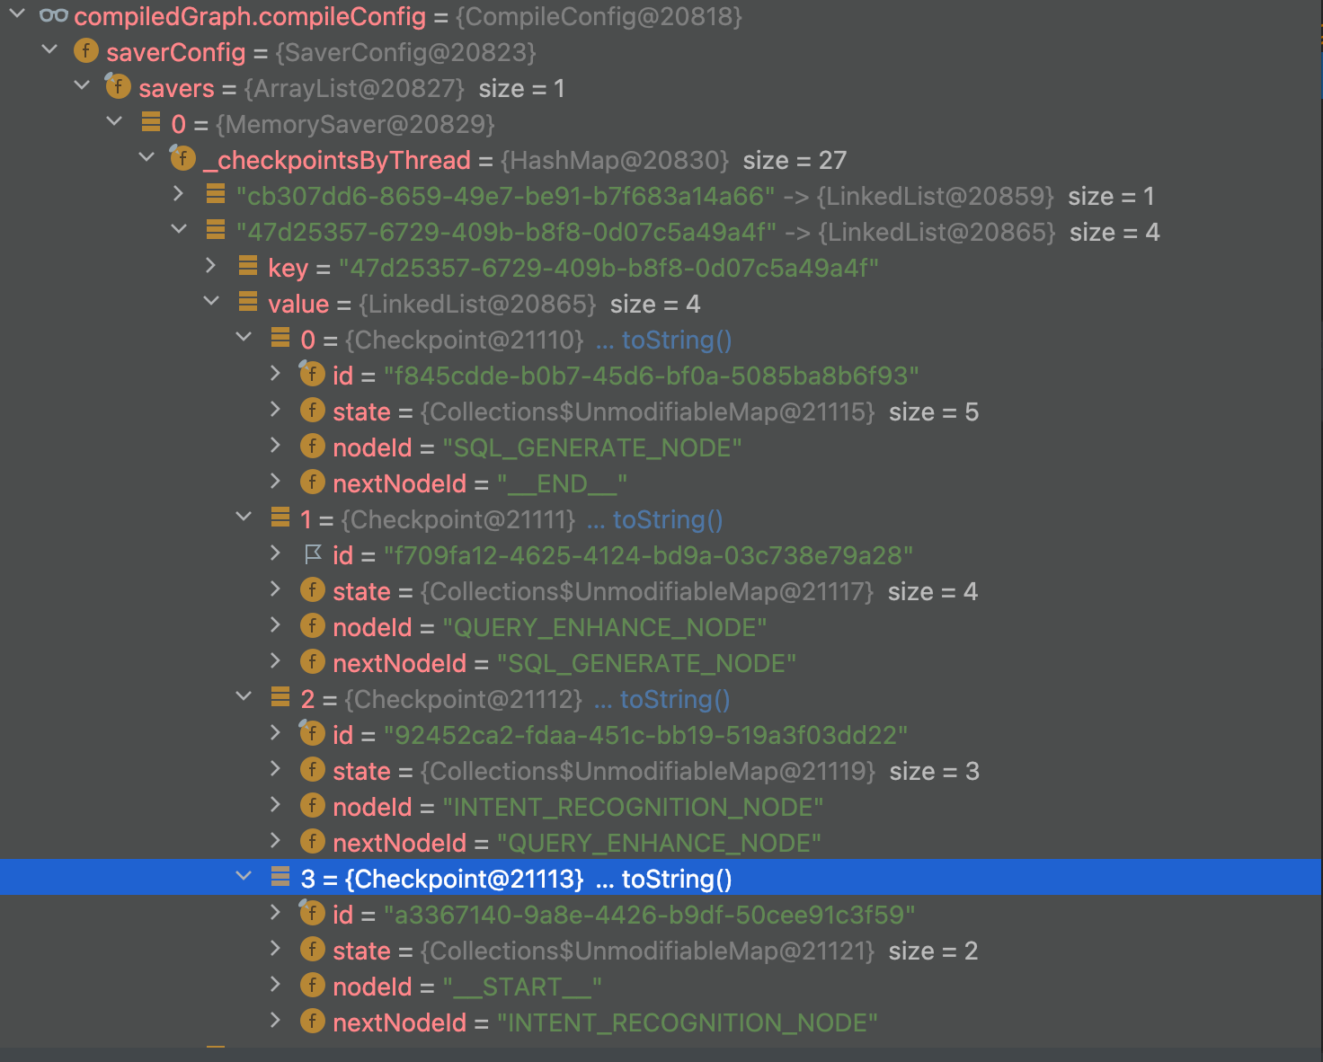
Task: Click the list icon beside Checkpoint@21111
Action: pyautogui.click(x=280, y=518)
